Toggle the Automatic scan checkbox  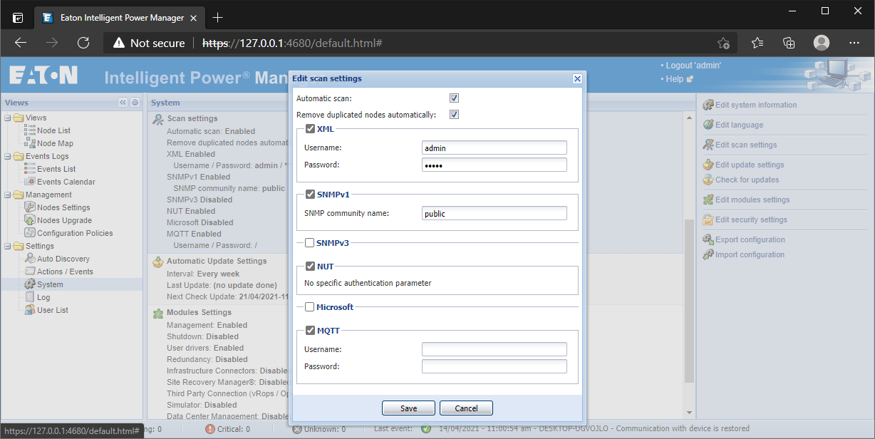[x=454, y=98]
